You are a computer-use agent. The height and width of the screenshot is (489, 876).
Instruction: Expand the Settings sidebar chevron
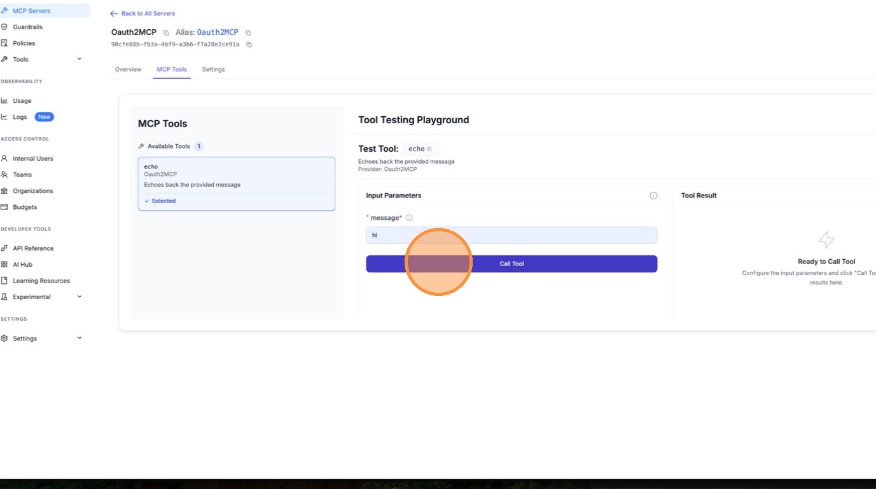tap(80, 338)
